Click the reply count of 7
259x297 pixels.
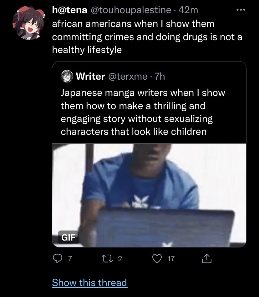point(70,259)
